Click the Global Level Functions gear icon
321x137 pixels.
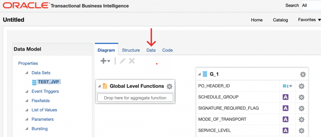pos(170,86)
